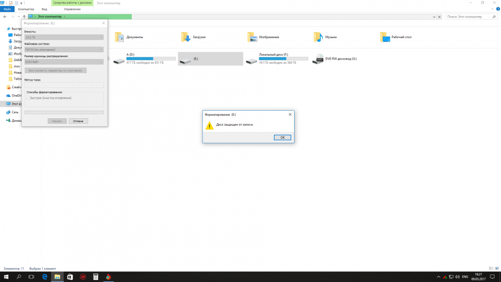Open the Файл menu tab
This screenshot has width=501, height=282.
(8, 9)
